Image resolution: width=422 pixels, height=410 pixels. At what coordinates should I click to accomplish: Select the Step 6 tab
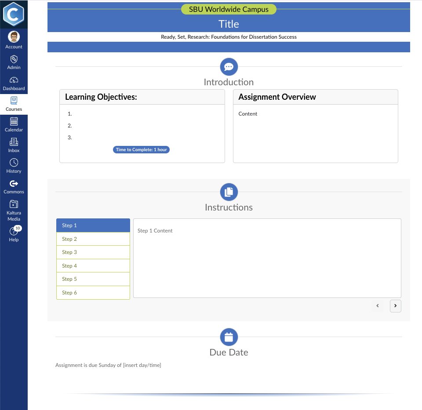click(x=93, y=293)
